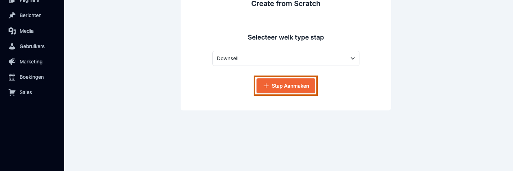Screen dimensions: 513x171
Task: Click the Selecteer welk type stap label
Action: pos(286,37)
